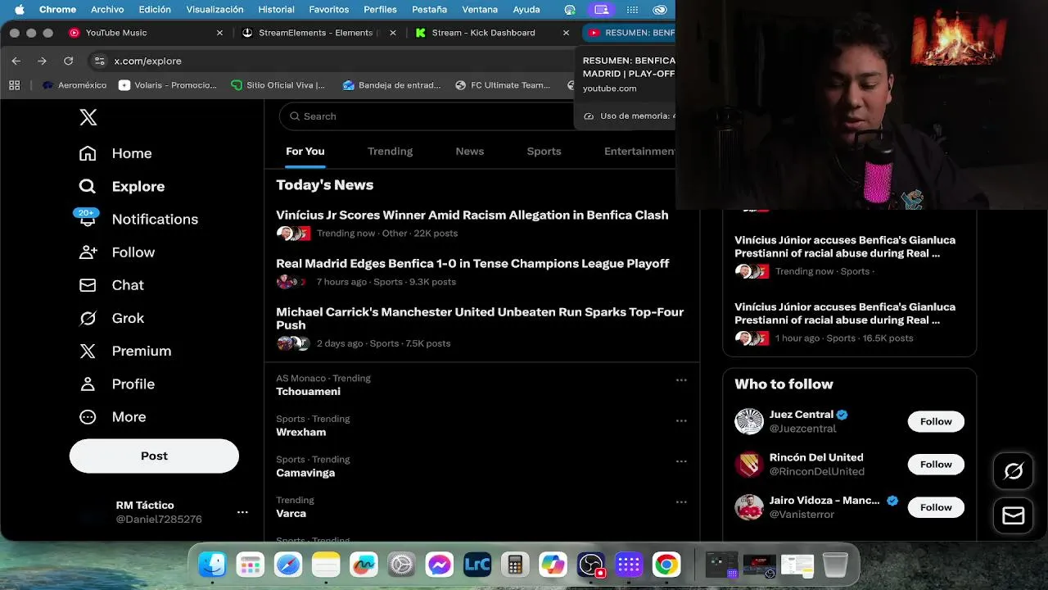Open the Wrexham trending topic
1048x590 pixels.
[300, 432]
